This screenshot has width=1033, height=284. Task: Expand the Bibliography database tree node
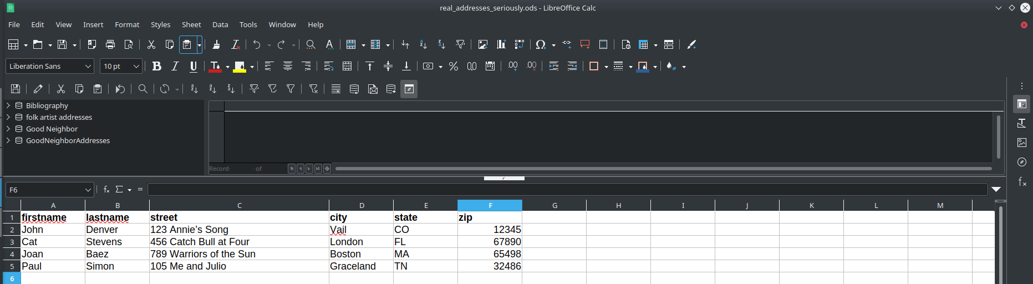coord(8,105)
